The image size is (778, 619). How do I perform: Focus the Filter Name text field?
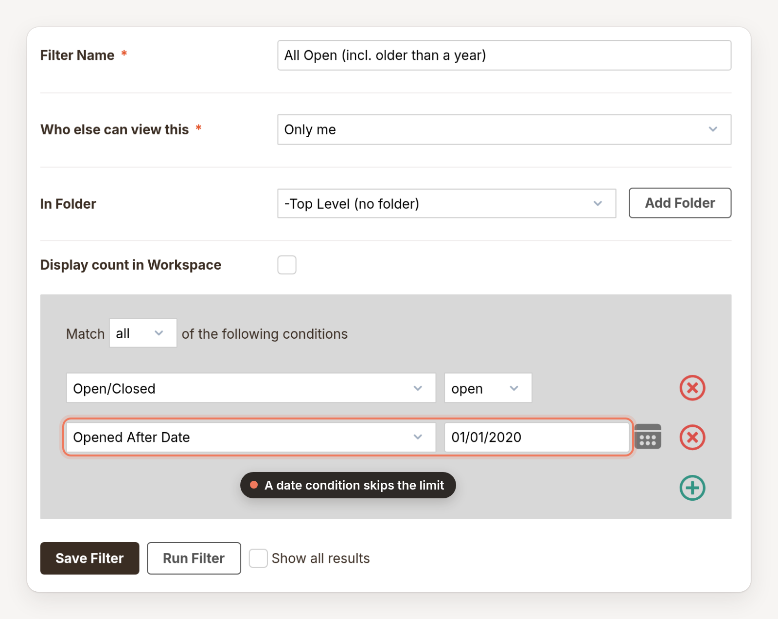(x=504, y=55)
